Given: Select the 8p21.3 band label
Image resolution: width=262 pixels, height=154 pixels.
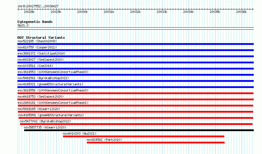Looking at the screenshot, I should coord(23,25).
